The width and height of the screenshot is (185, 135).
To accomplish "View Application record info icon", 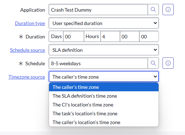I will (168, 10).
